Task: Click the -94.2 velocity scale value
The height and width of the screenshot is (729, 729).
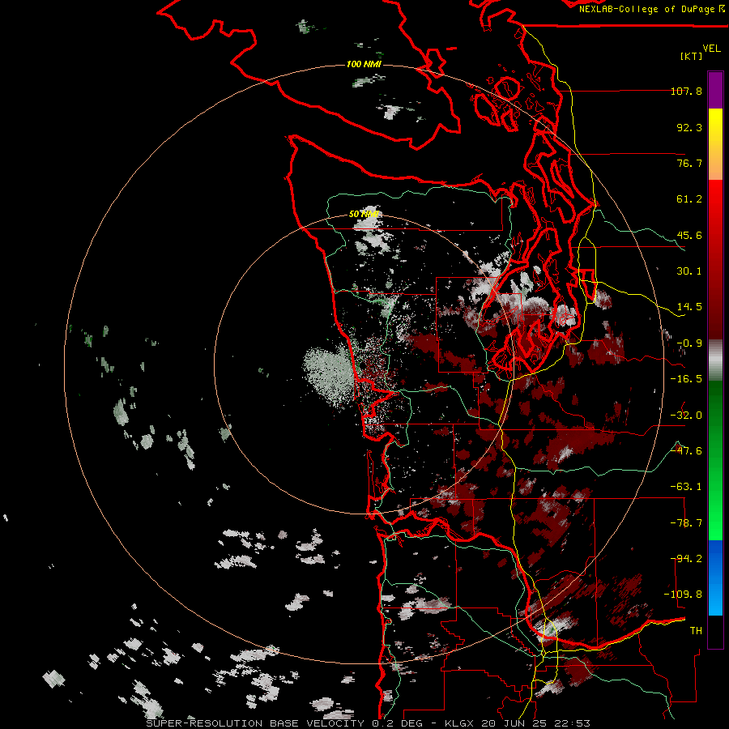Action: [686, 559]
